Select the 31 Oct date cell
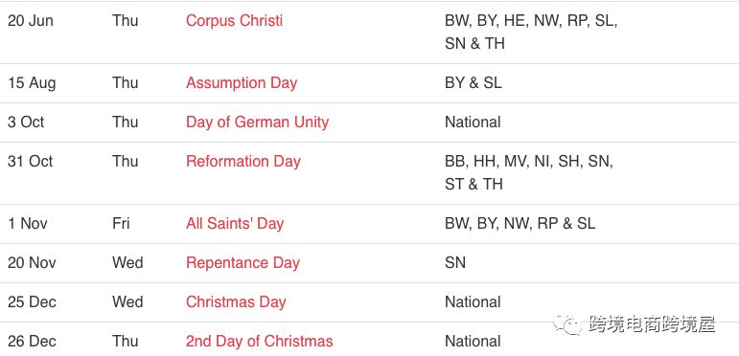Screen dimensions: 739x356 tap(30, 162)
